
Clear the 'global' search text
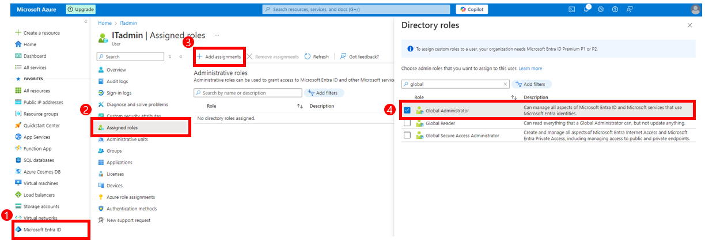coord(505,84)
